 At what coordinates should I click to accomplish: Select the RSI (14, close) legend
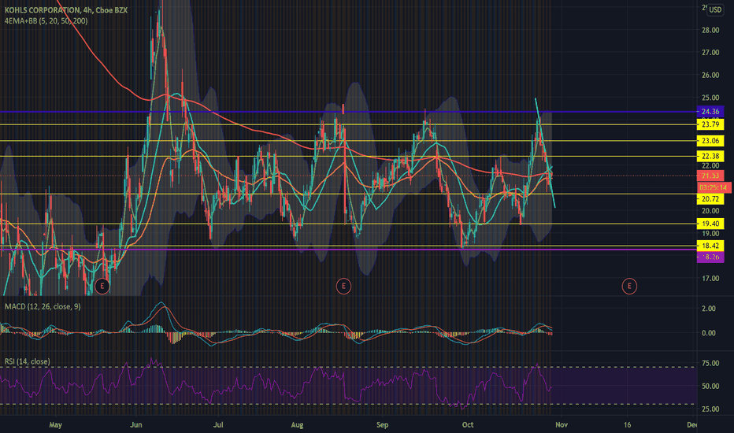click(27, 361)
